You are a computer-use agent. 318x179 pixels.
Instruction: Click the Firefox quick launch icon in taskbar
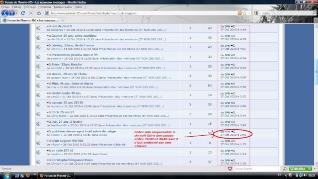28,176
